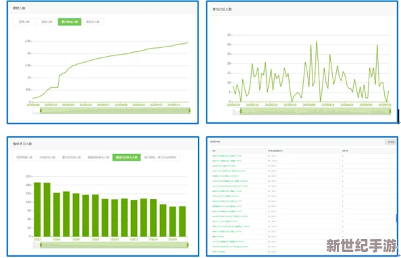Grab right range handle under the bar chart
Image resolution: width=401 pixels, height=258 pixels.
pos(188,245)
